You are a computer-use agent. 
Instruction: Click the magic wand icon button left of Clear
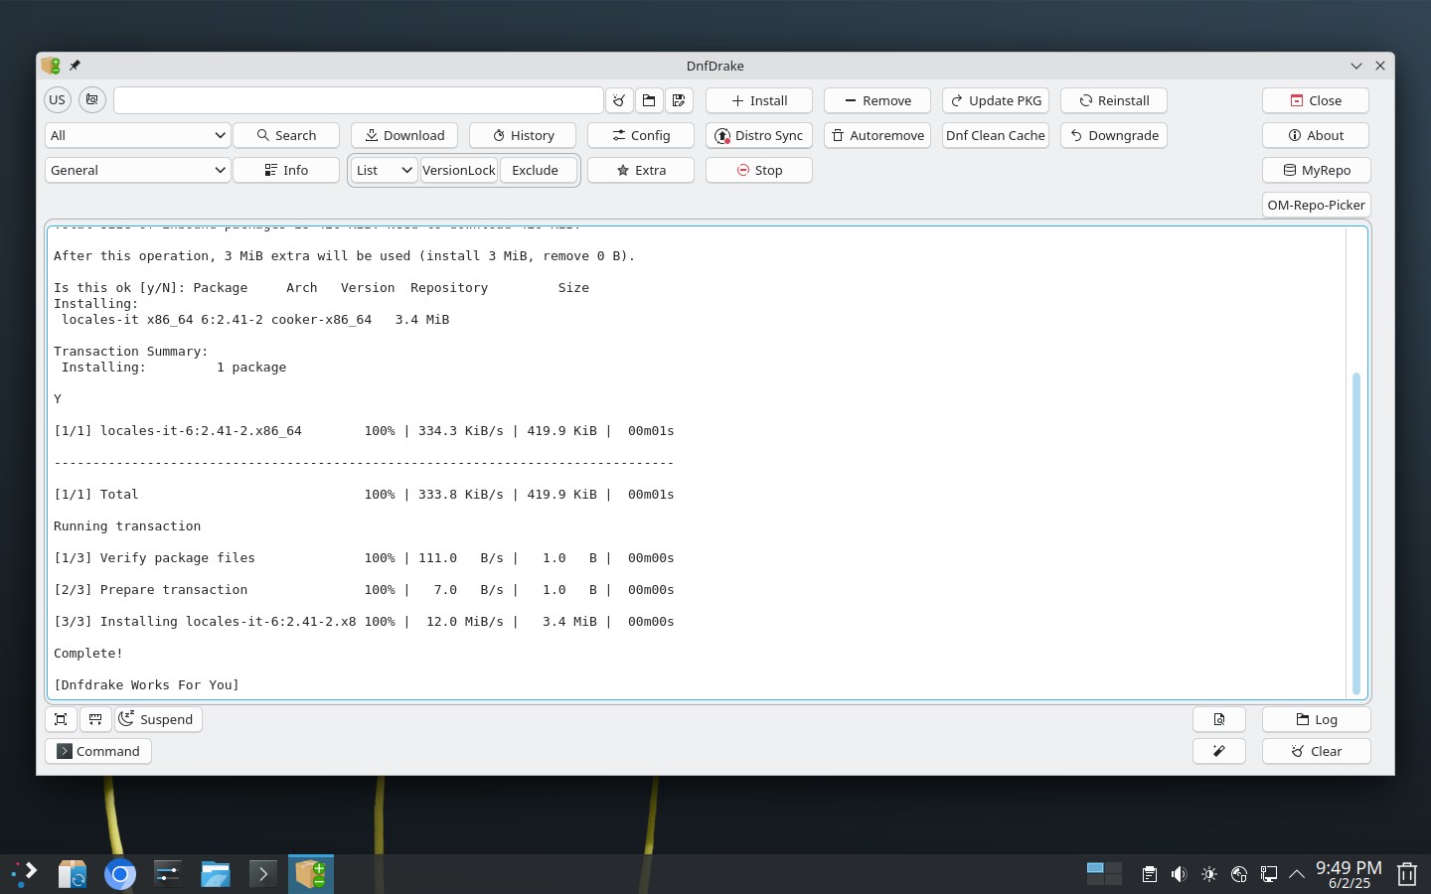[1219, 751]
